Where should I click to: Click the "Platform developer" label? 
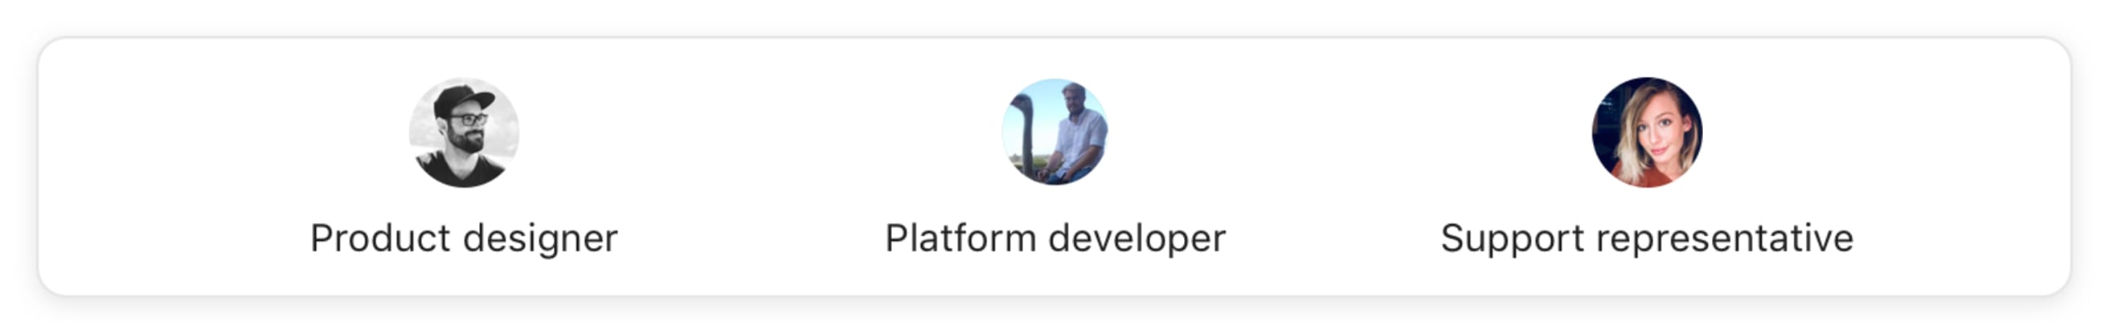point(1055,239)
